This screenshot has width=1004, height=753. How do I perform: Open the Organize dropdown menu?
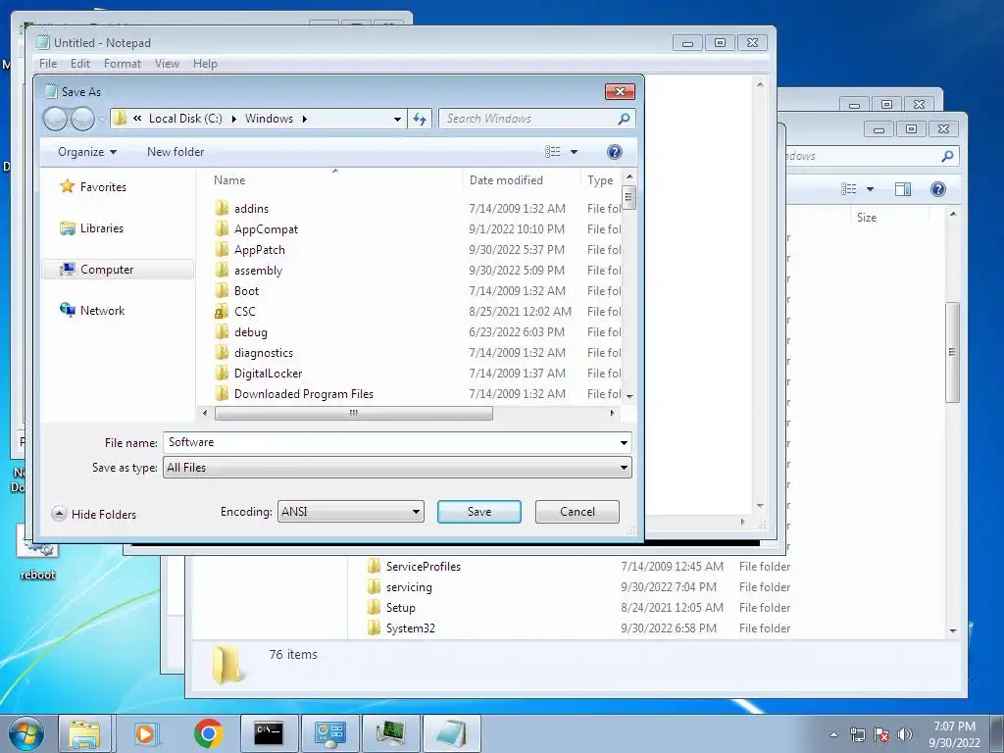[87, 152]
